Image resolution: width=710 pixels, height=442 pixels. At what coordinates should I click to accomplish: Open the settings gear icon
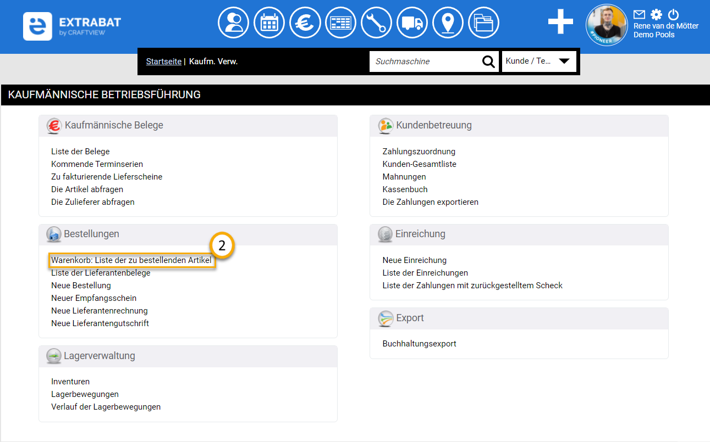tap(656, 14)
